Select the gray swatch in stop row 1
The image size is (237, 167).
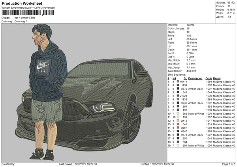[x=178, y=81]
